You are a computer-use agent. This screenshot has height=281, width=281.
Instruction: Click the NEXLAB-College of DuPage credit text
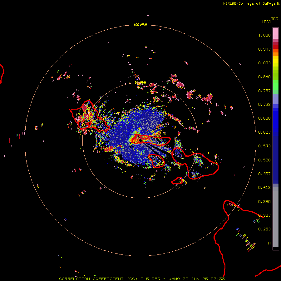[x=251, y=3]
